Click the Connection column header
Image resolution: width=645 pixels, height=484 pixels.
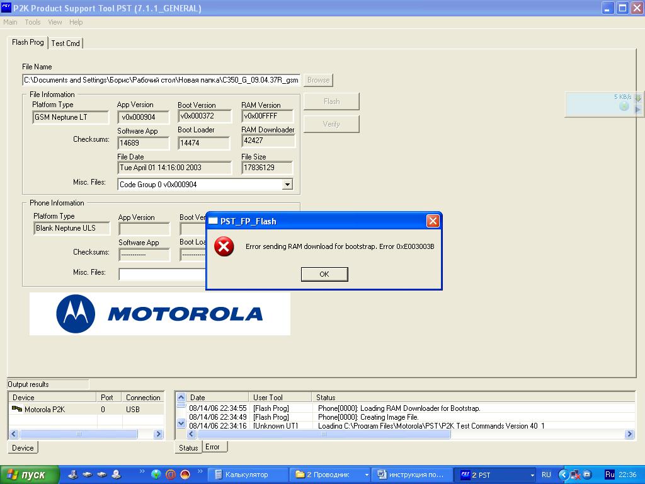click(x=143, y=398)
